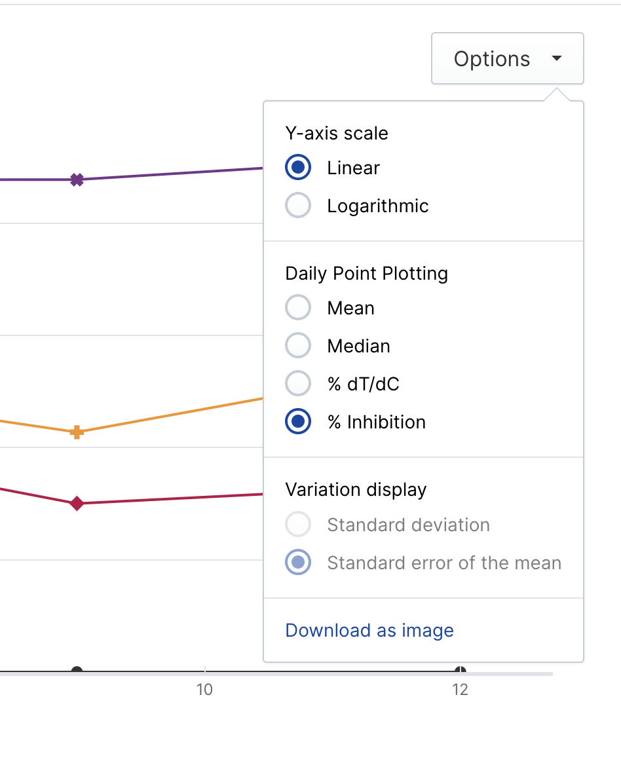The image size is (621, 769).
Task: Select the Linear y-axis scale radio
Action: click(298, 168)
